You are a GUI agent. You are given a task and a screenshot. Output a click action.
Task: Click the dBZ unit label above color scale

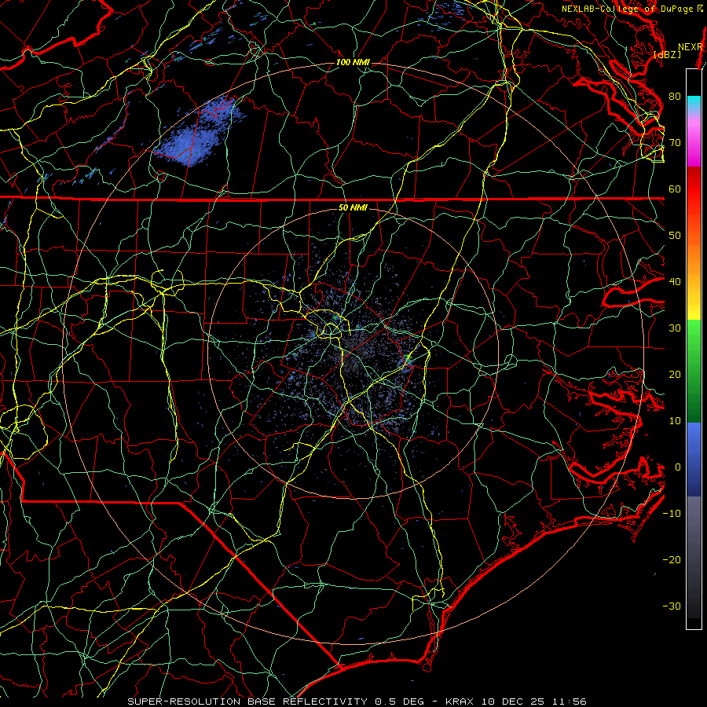[x=667, y=54]
